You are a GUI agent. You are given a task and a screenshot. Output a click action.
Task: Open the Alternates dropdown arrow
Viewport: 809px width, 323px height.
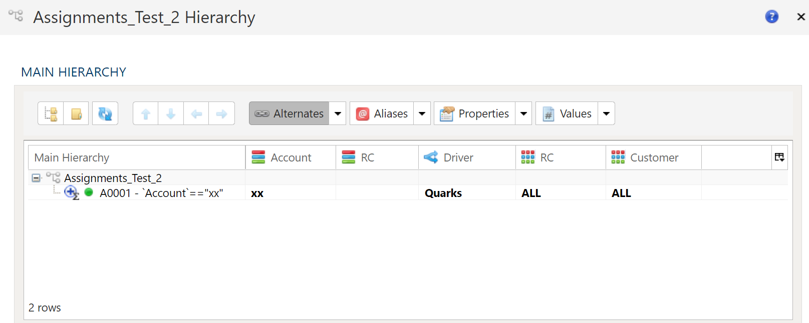pos(338,113)
